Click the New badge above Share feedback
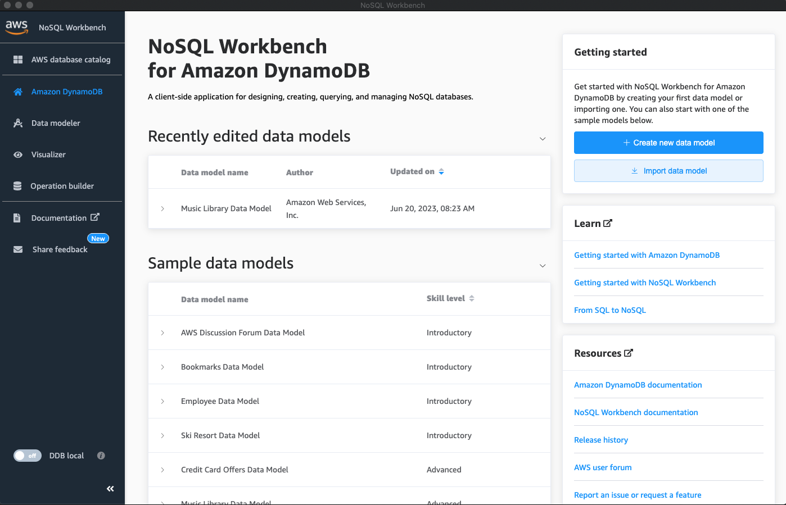 (x=98, y=238)
